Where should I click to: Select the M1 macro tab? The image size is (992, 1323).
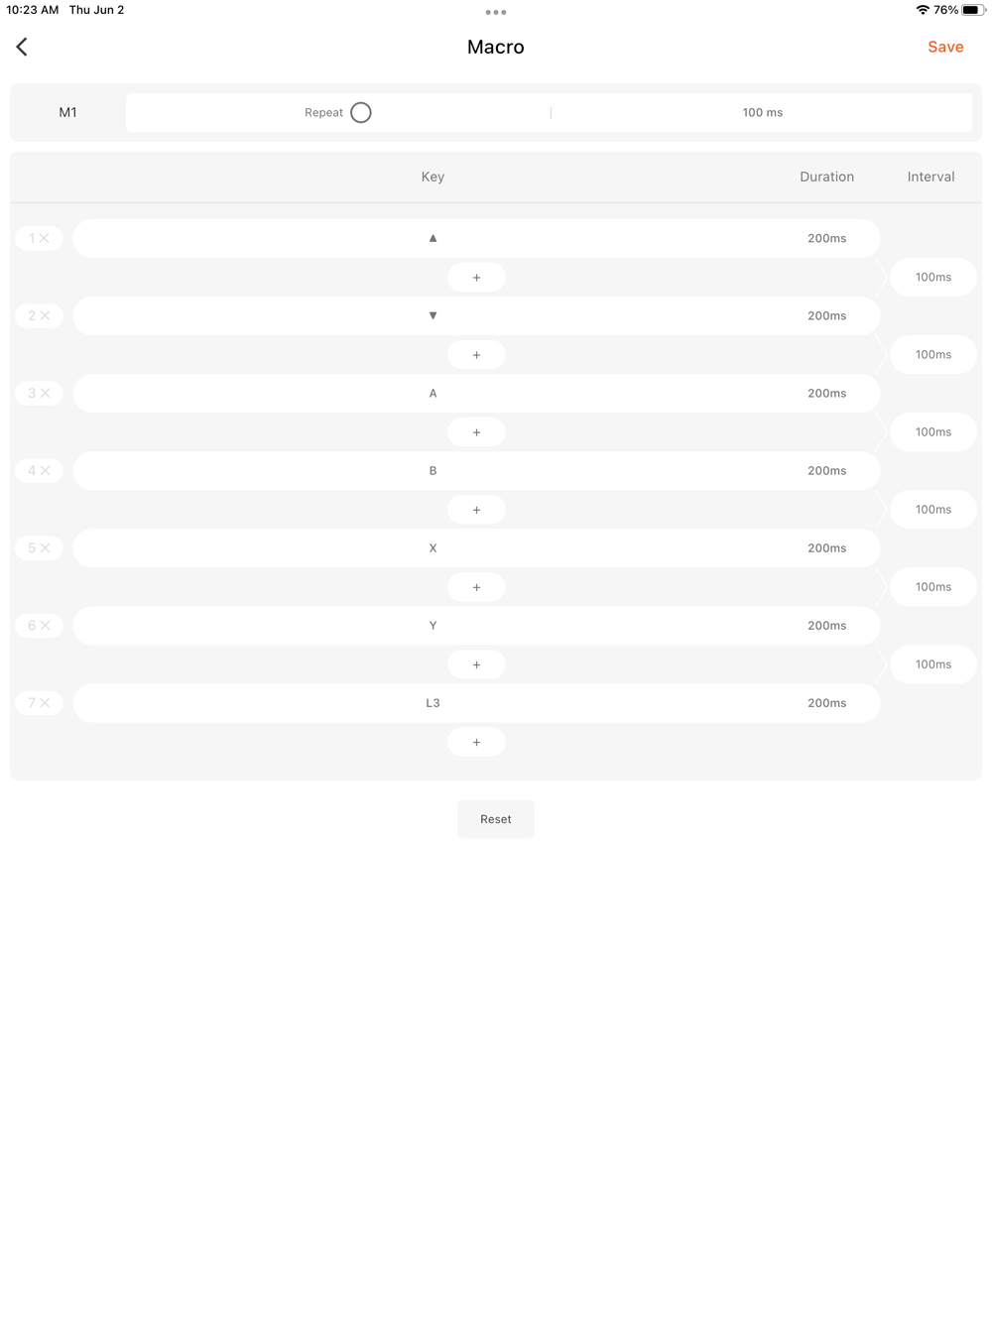point(67,112)
